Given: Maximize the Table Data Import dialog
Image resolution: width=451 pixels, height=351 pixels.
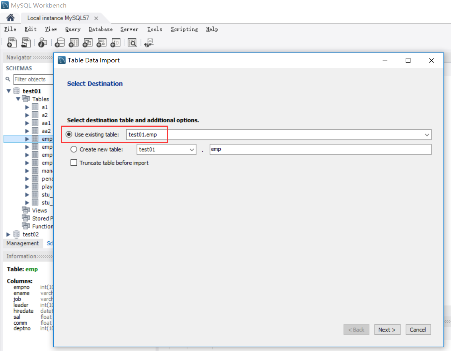Looking at the screenshot, I should point(408,60).
